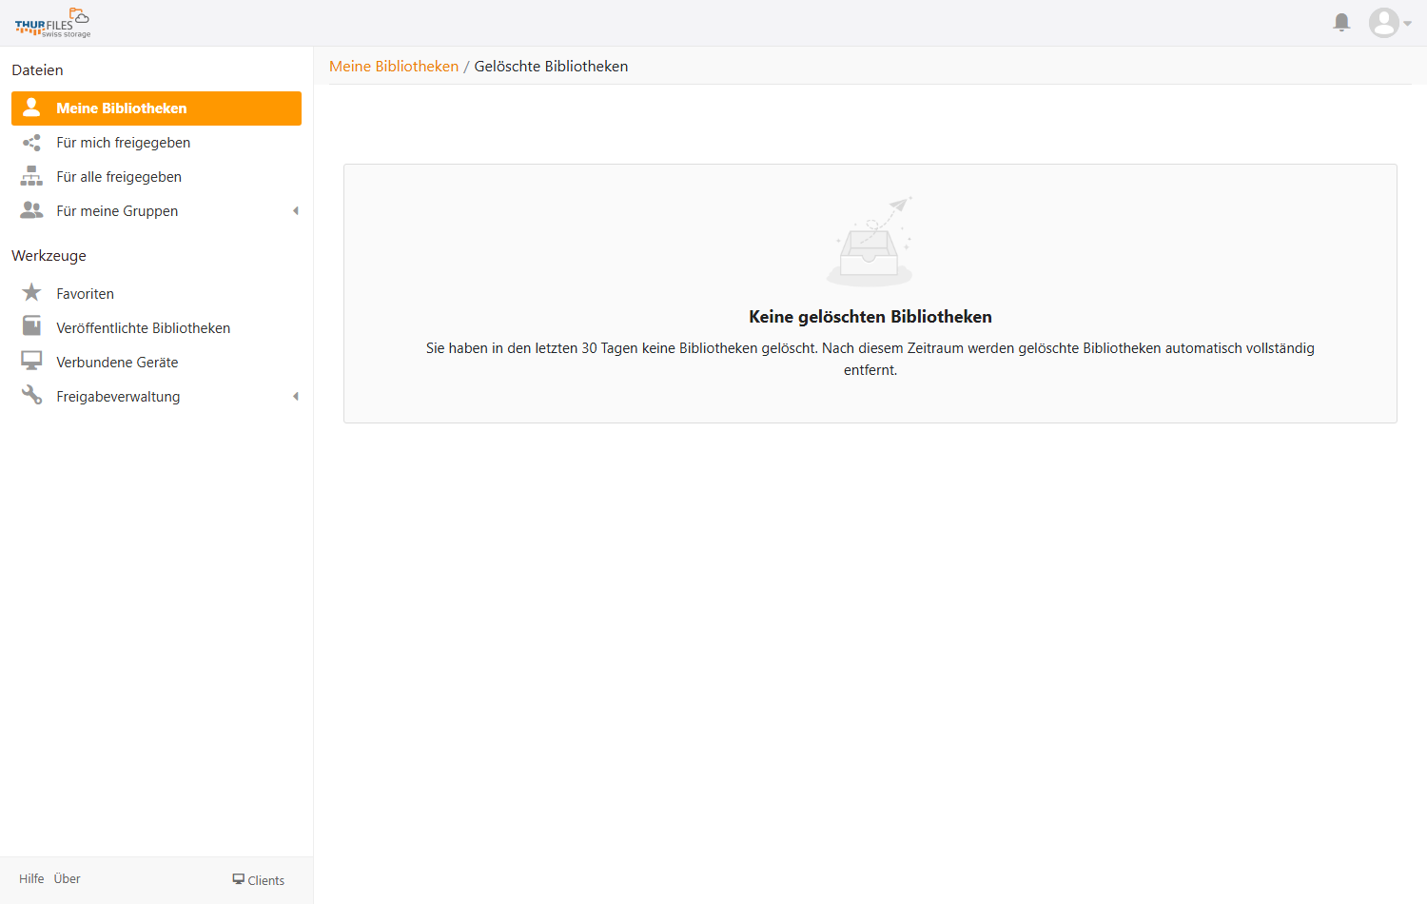Expand the Freigabeverwaltung arrow

click(x=296, y=397)
